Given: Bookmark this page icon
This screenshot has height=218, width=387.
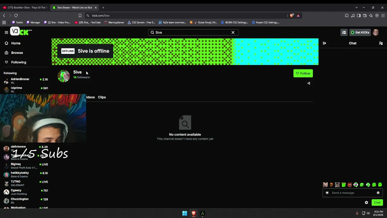Looking at the screenshot, I should pos(80,15).
